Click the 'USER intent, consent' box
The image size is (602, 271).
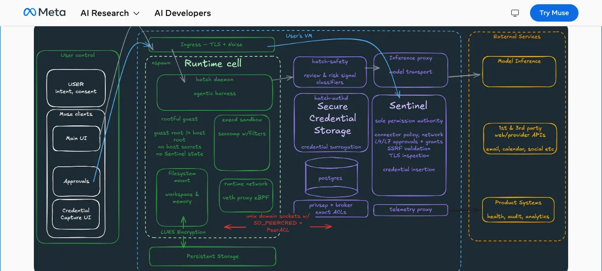pos(76,88)
